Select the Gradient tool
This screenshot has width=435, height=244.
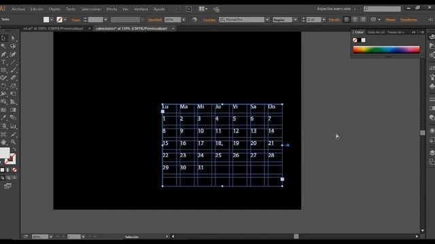click(13, 110)
